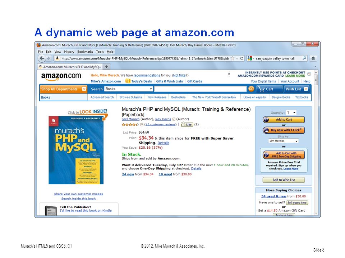345x258 pixels.
Task: Open the Quantity dropdown
Action: pos(291,113)
